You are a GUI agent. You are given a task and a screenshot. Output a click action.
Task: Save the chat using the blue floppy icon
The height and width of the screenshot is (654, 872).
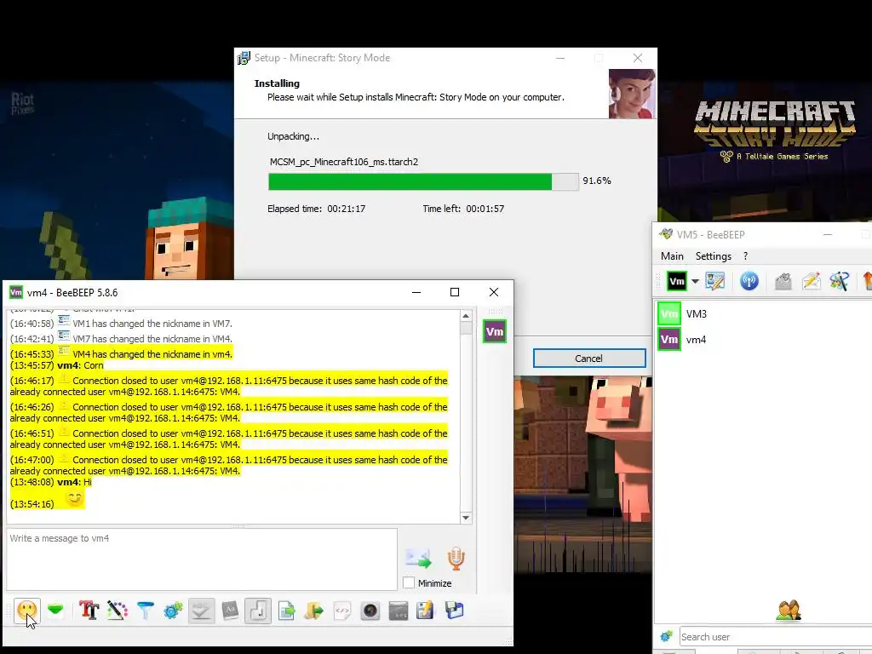click(x=455, y=611)
